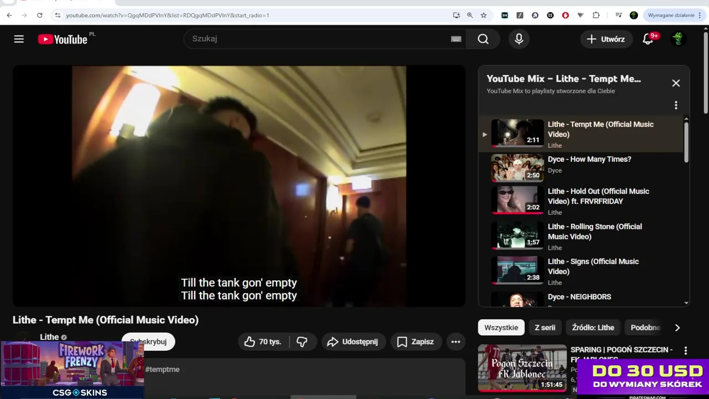
Task: Go to the YouTube home logo
Action: point(63,39)
